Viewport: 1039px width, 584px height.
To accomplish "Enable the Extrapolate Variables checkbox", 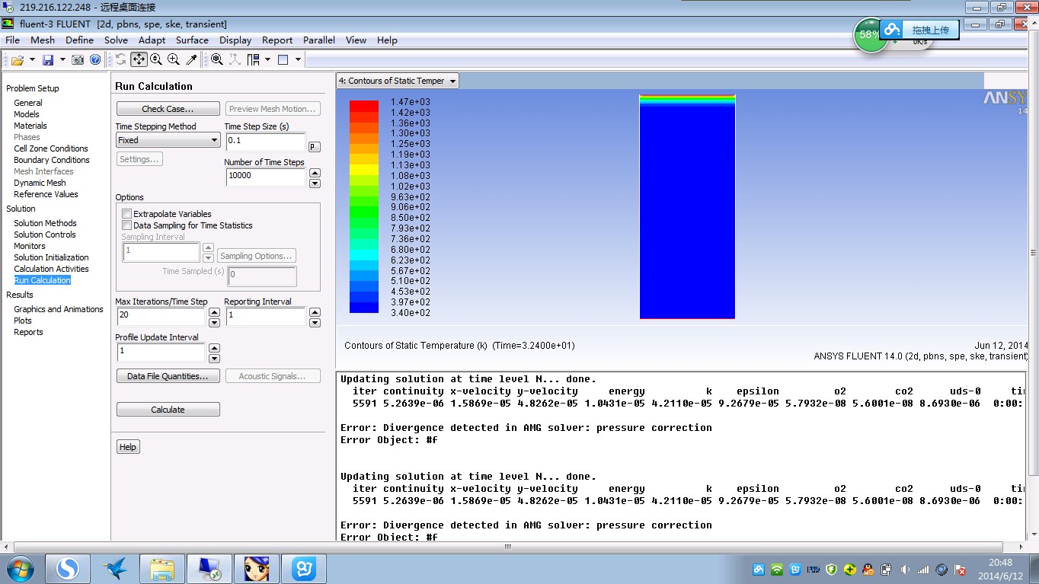I will (x=127, y=214).
